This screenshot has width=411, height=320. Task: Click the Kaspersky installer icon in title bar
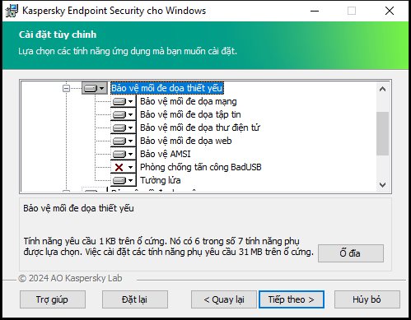pos(12,11)
